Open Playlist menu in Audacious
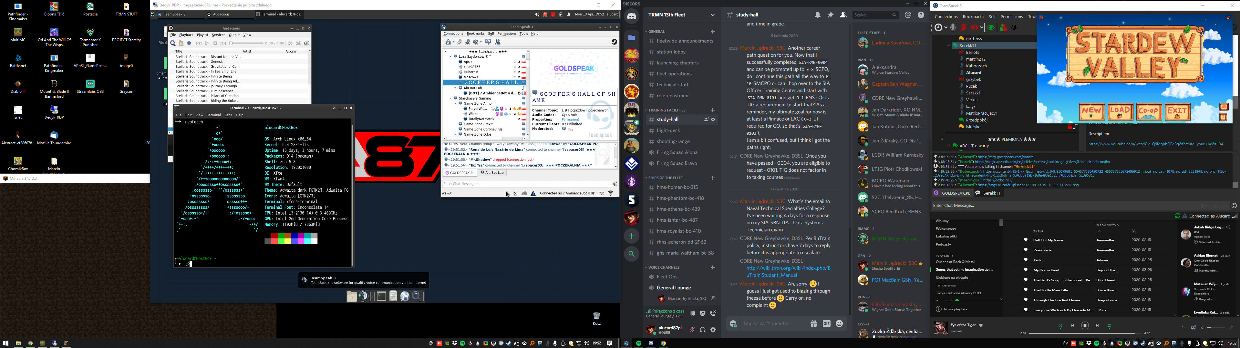Screen dimensions: 1240x348 (202, 35)
